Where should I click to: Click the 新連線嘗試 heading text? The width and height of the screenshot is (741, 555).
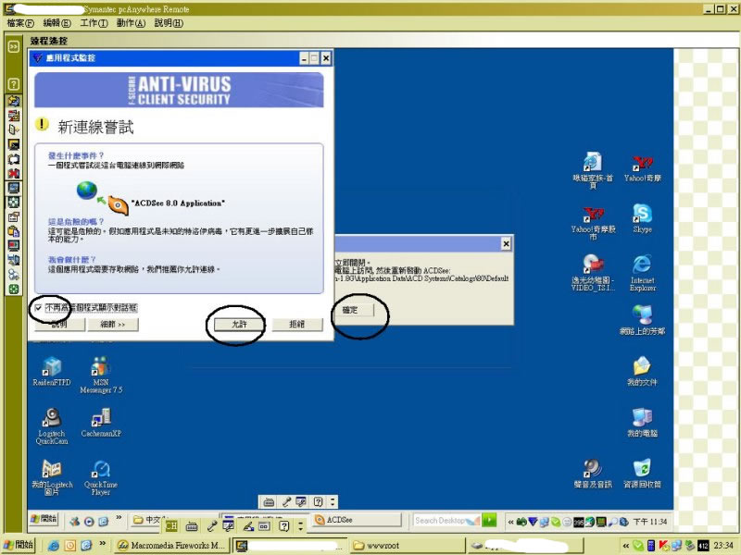pyautogui.click(x=95, y=127)
